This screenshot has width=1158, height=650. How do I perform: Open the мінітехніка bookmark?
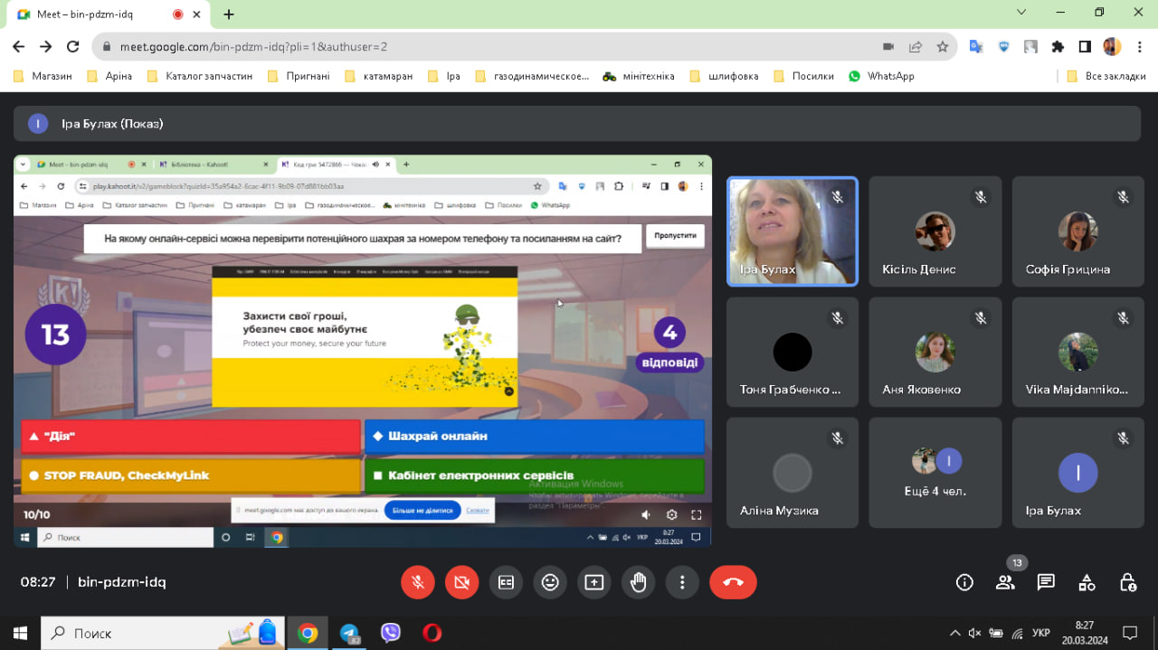(639, 76)
